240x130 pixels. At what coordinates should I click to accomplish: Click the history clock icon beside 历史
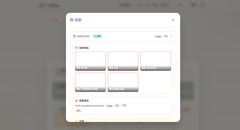72,20
